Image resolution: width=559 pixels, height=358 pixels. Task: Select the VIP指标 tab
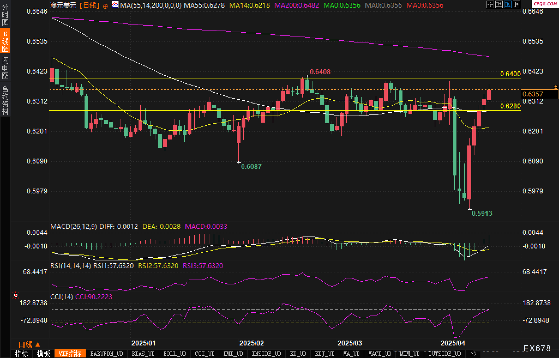70,354
